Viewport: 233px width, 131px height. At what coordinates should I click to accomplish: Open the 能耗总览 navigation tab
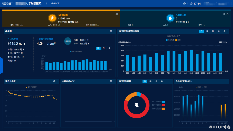(55, 4)
